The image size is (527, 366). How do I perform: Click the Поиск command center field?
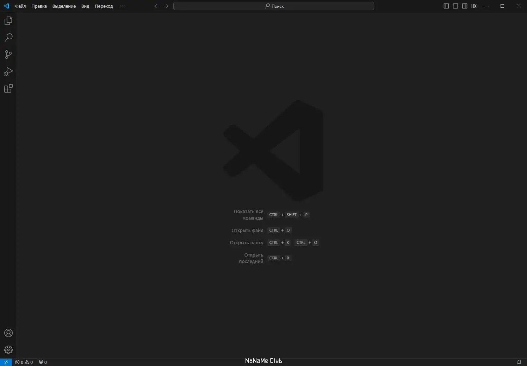click(274, 6)
